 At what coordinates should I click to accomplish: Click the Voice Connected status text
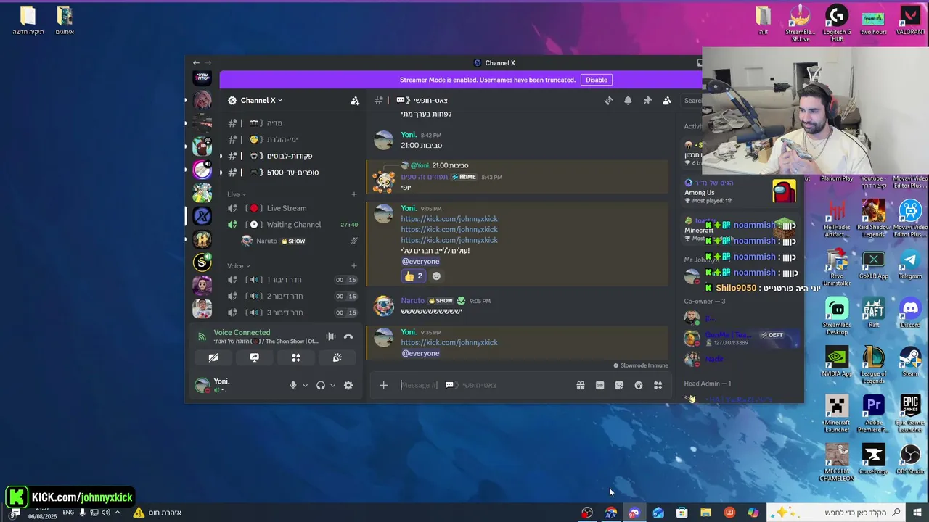point(242,333)
